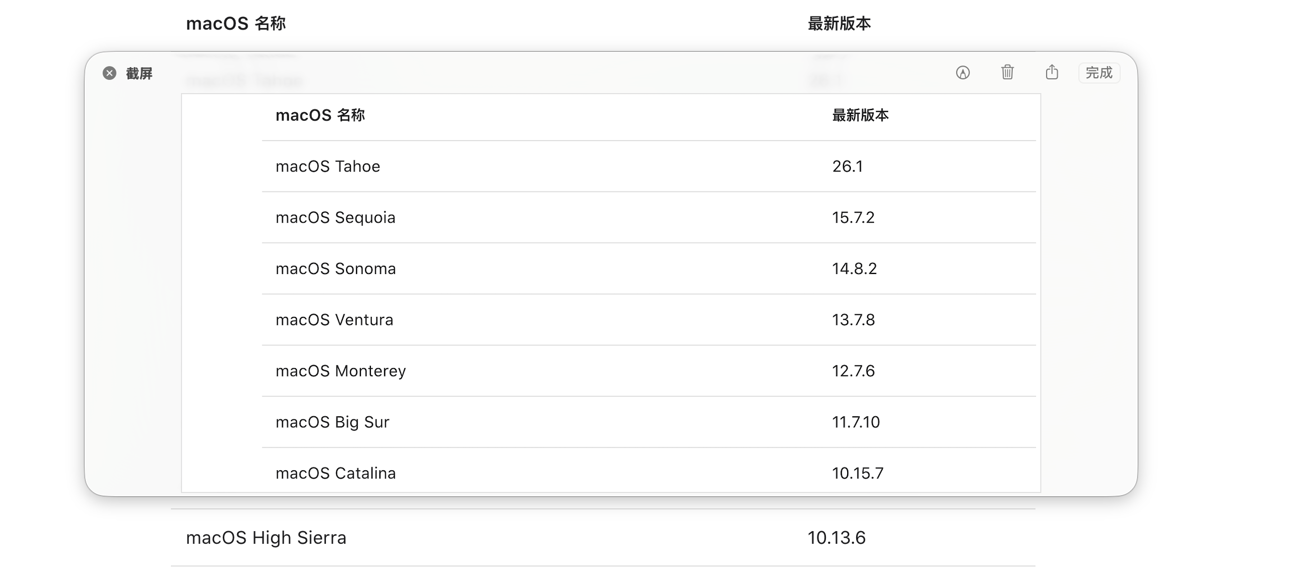The image size is (1290, 584).
Task: Click version 26.1 in the preview
Action: point(847,167)
